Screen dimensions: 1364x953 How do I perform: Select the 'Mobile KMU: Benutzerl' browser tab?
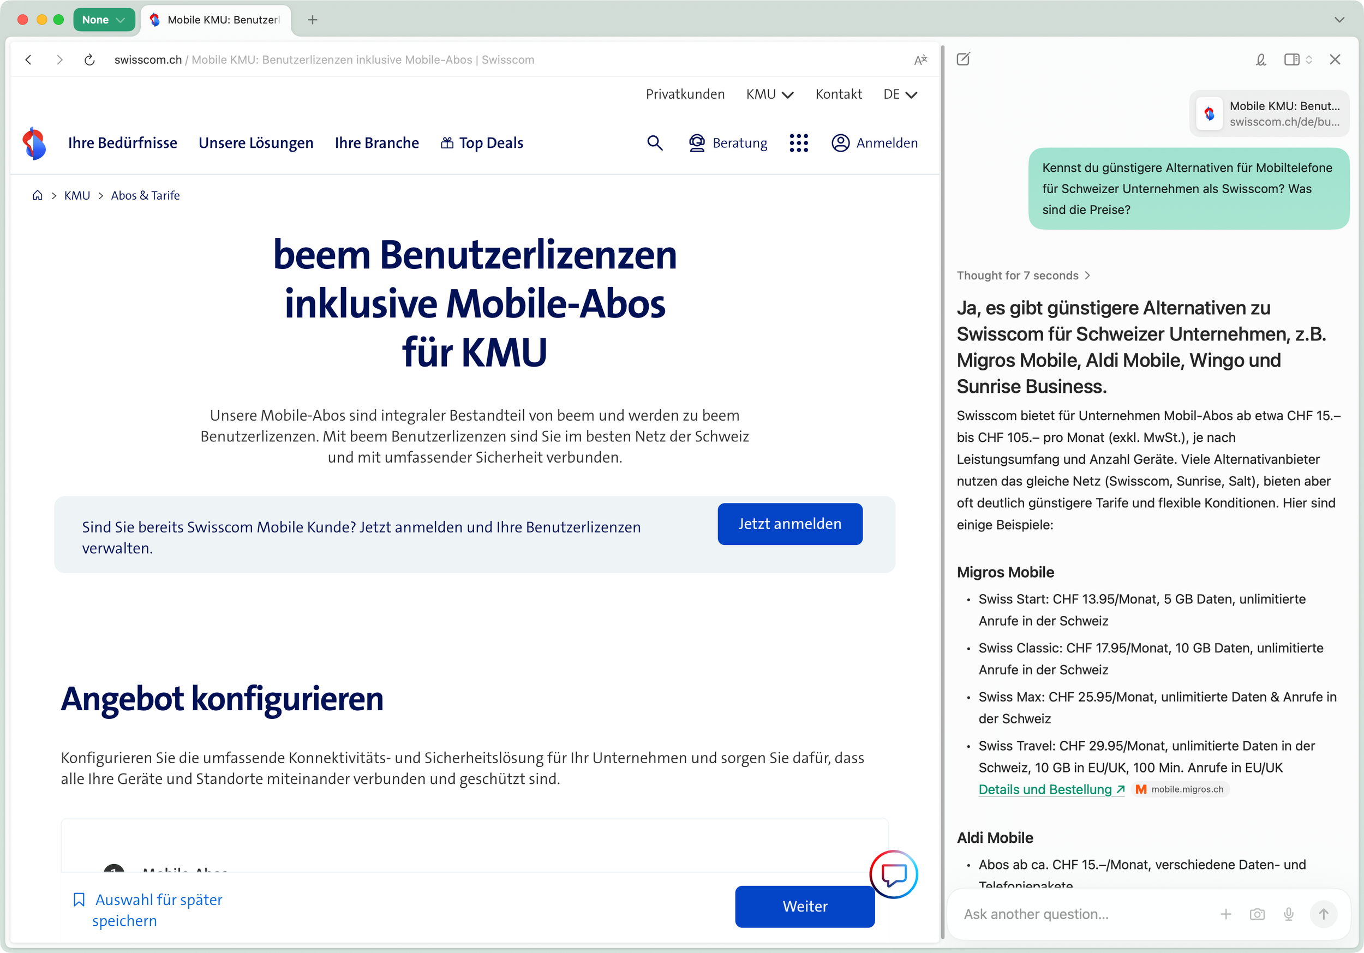(216, 20)
